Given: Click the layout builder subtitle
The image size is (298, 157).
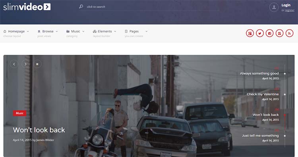Looking at the screenshot, I should 101,36.
